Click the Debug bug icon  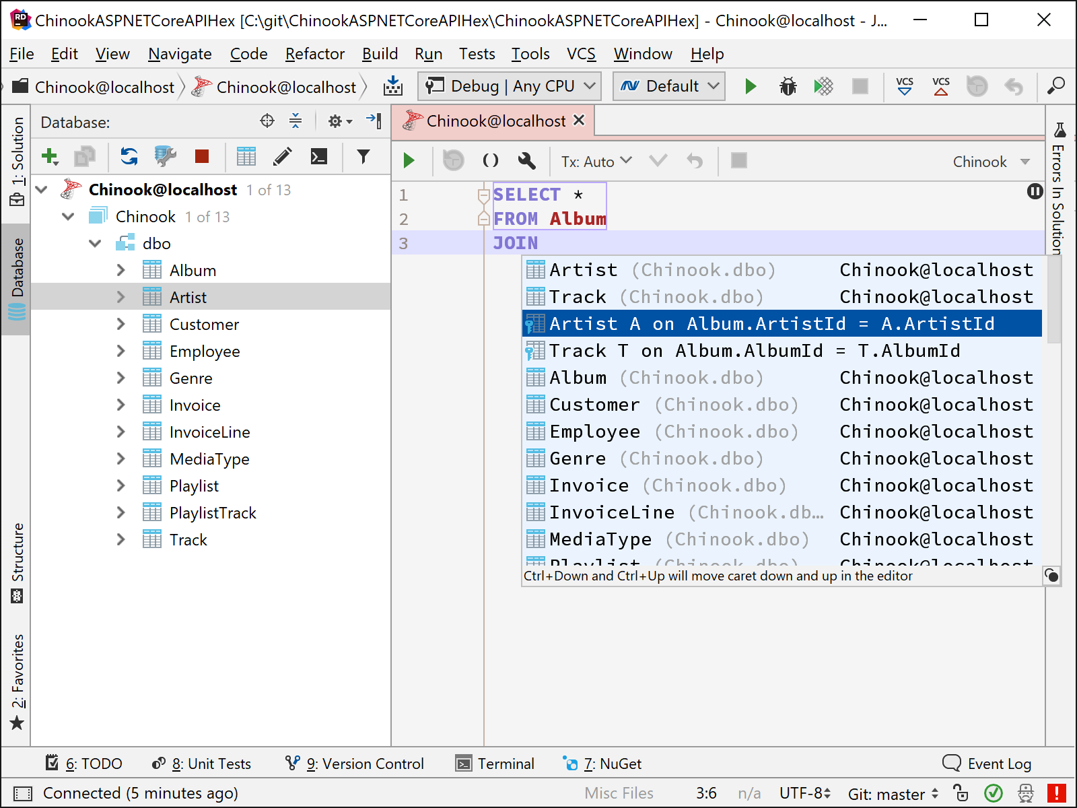pos(788,86)
